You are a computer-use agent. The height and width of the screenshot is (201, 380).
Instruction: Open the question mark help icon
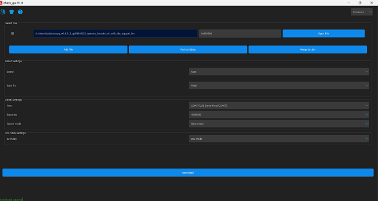[x=20, y=12]
